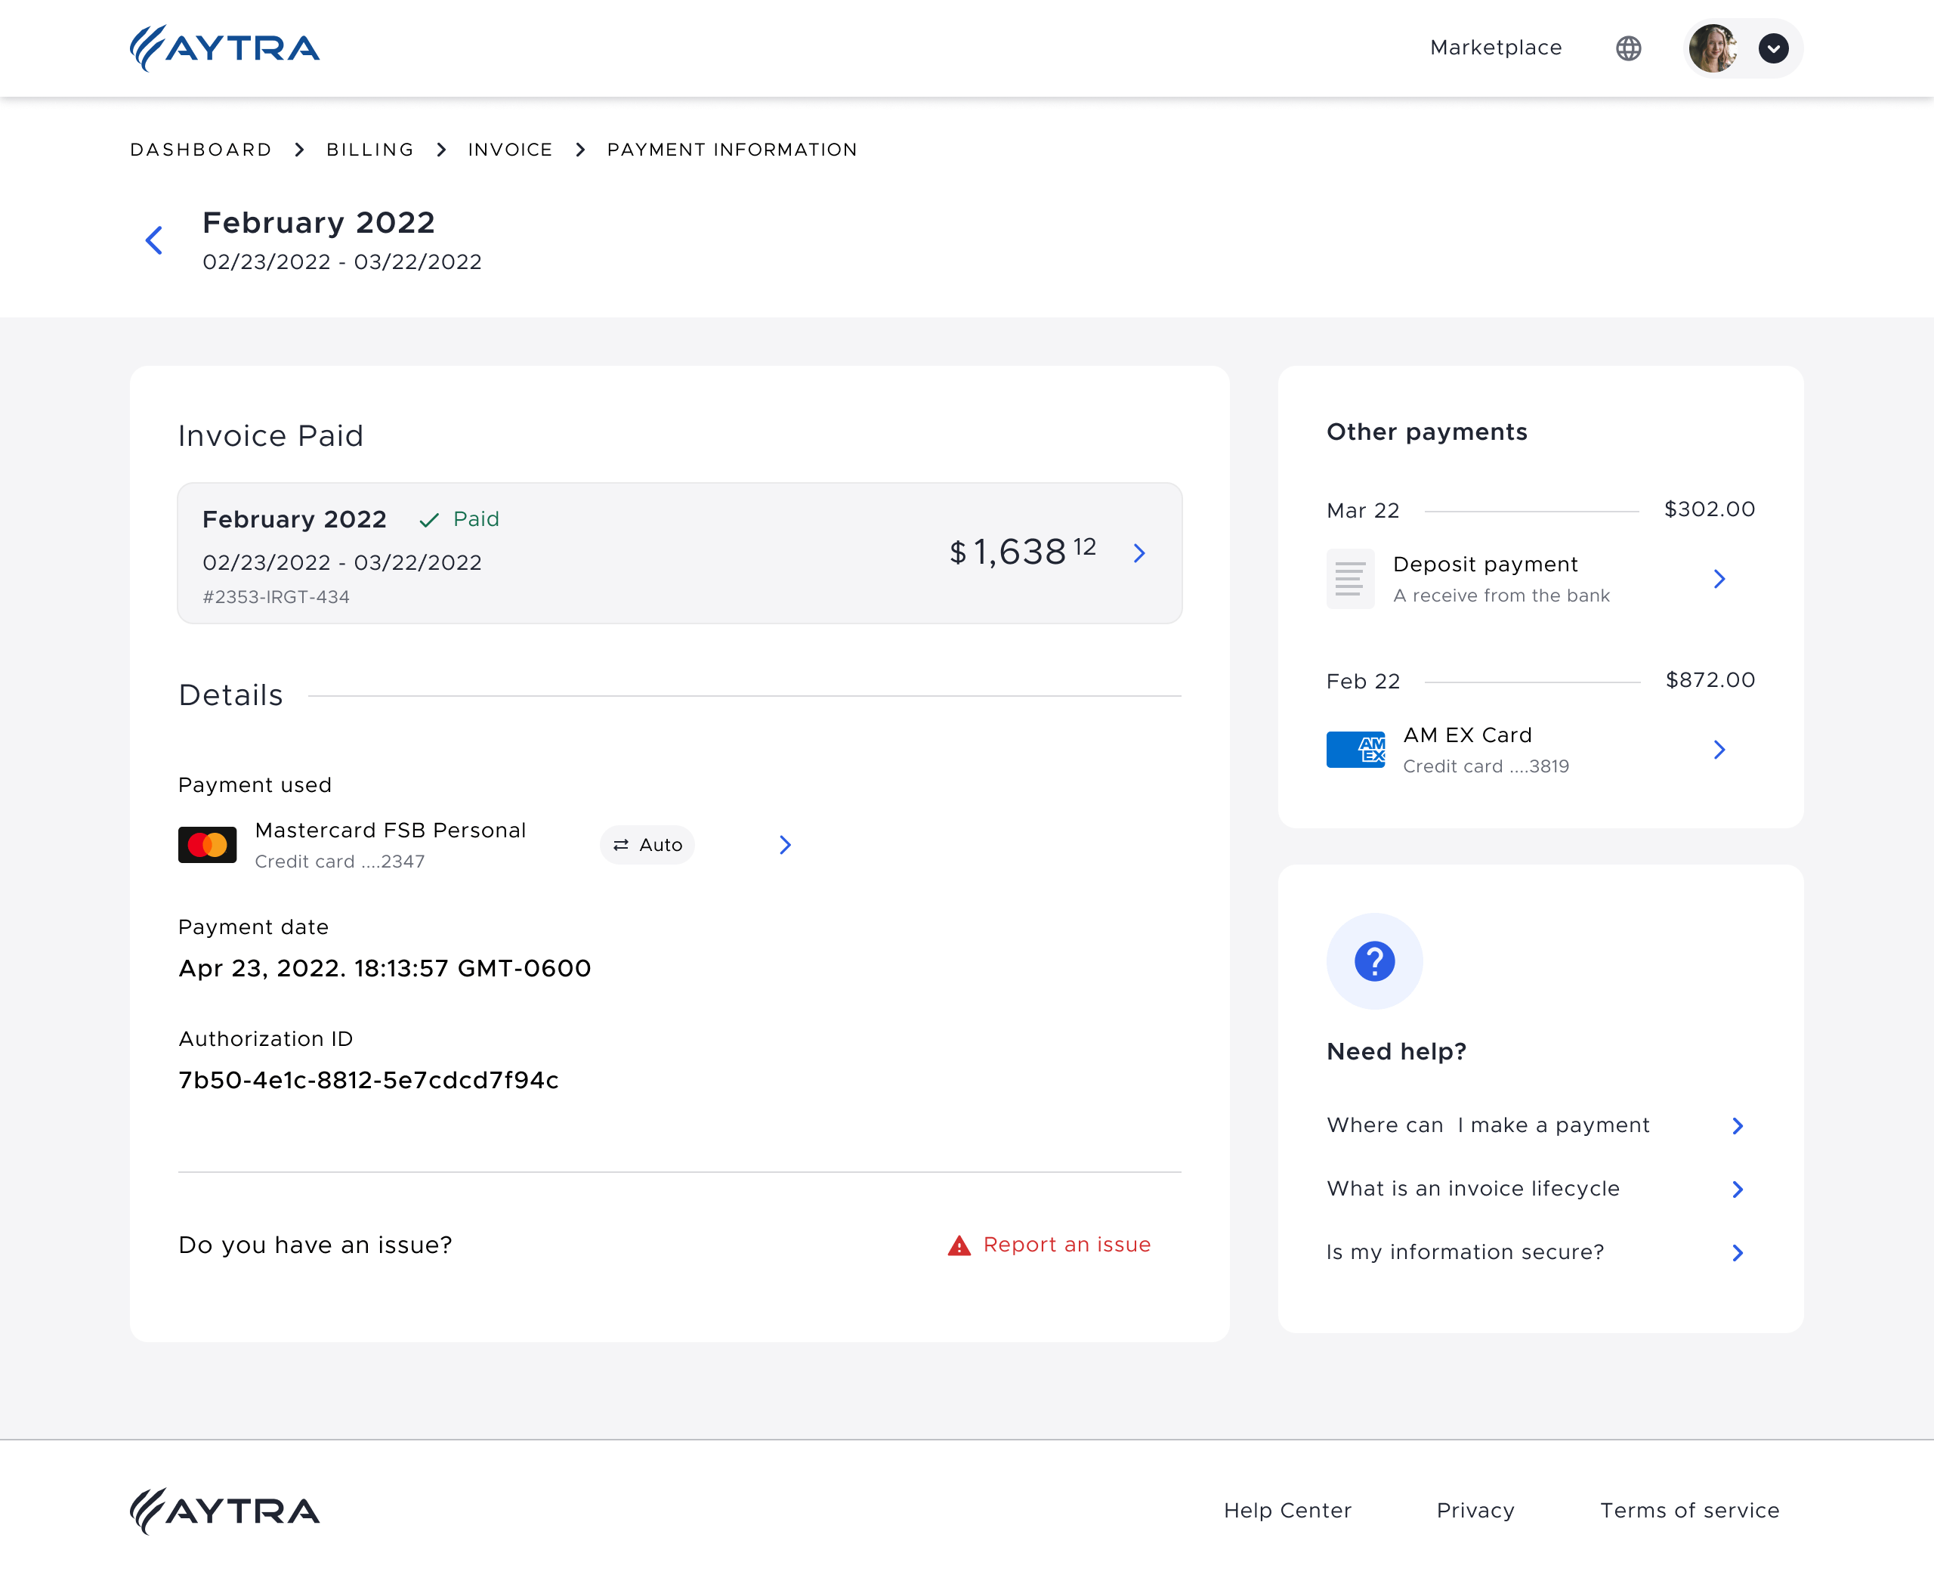This screenshot has height=1584, width=1934.
Task: Open Help Center footer link
Action: [1287, 1511]
